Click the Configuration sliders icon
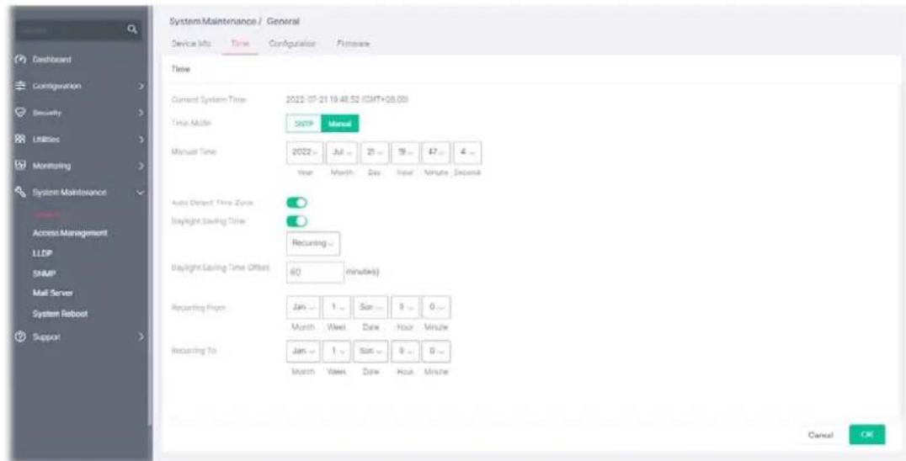Viewport: 906px width, 461px height. point(19,86)
